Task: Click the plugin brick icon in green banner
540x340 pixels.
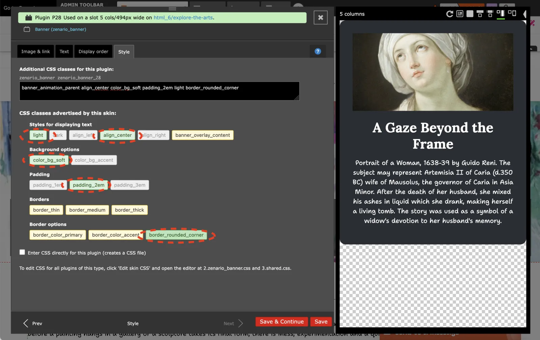Action: click(x=29, y=18)
